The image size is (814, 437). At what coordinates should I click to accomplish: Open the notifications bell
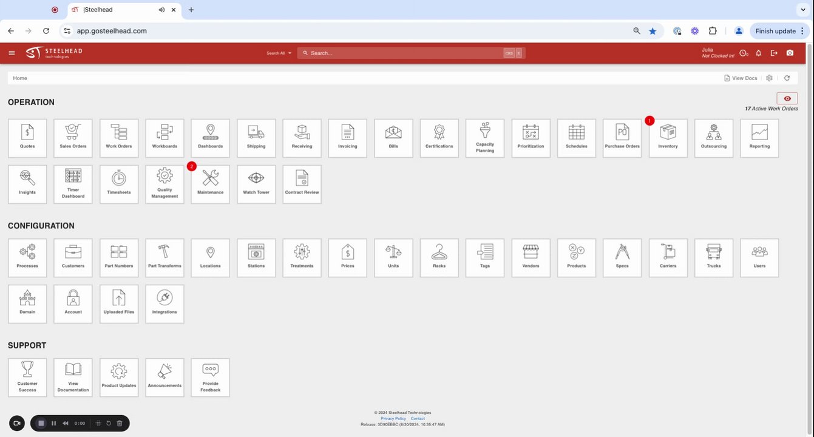point(759,53)
